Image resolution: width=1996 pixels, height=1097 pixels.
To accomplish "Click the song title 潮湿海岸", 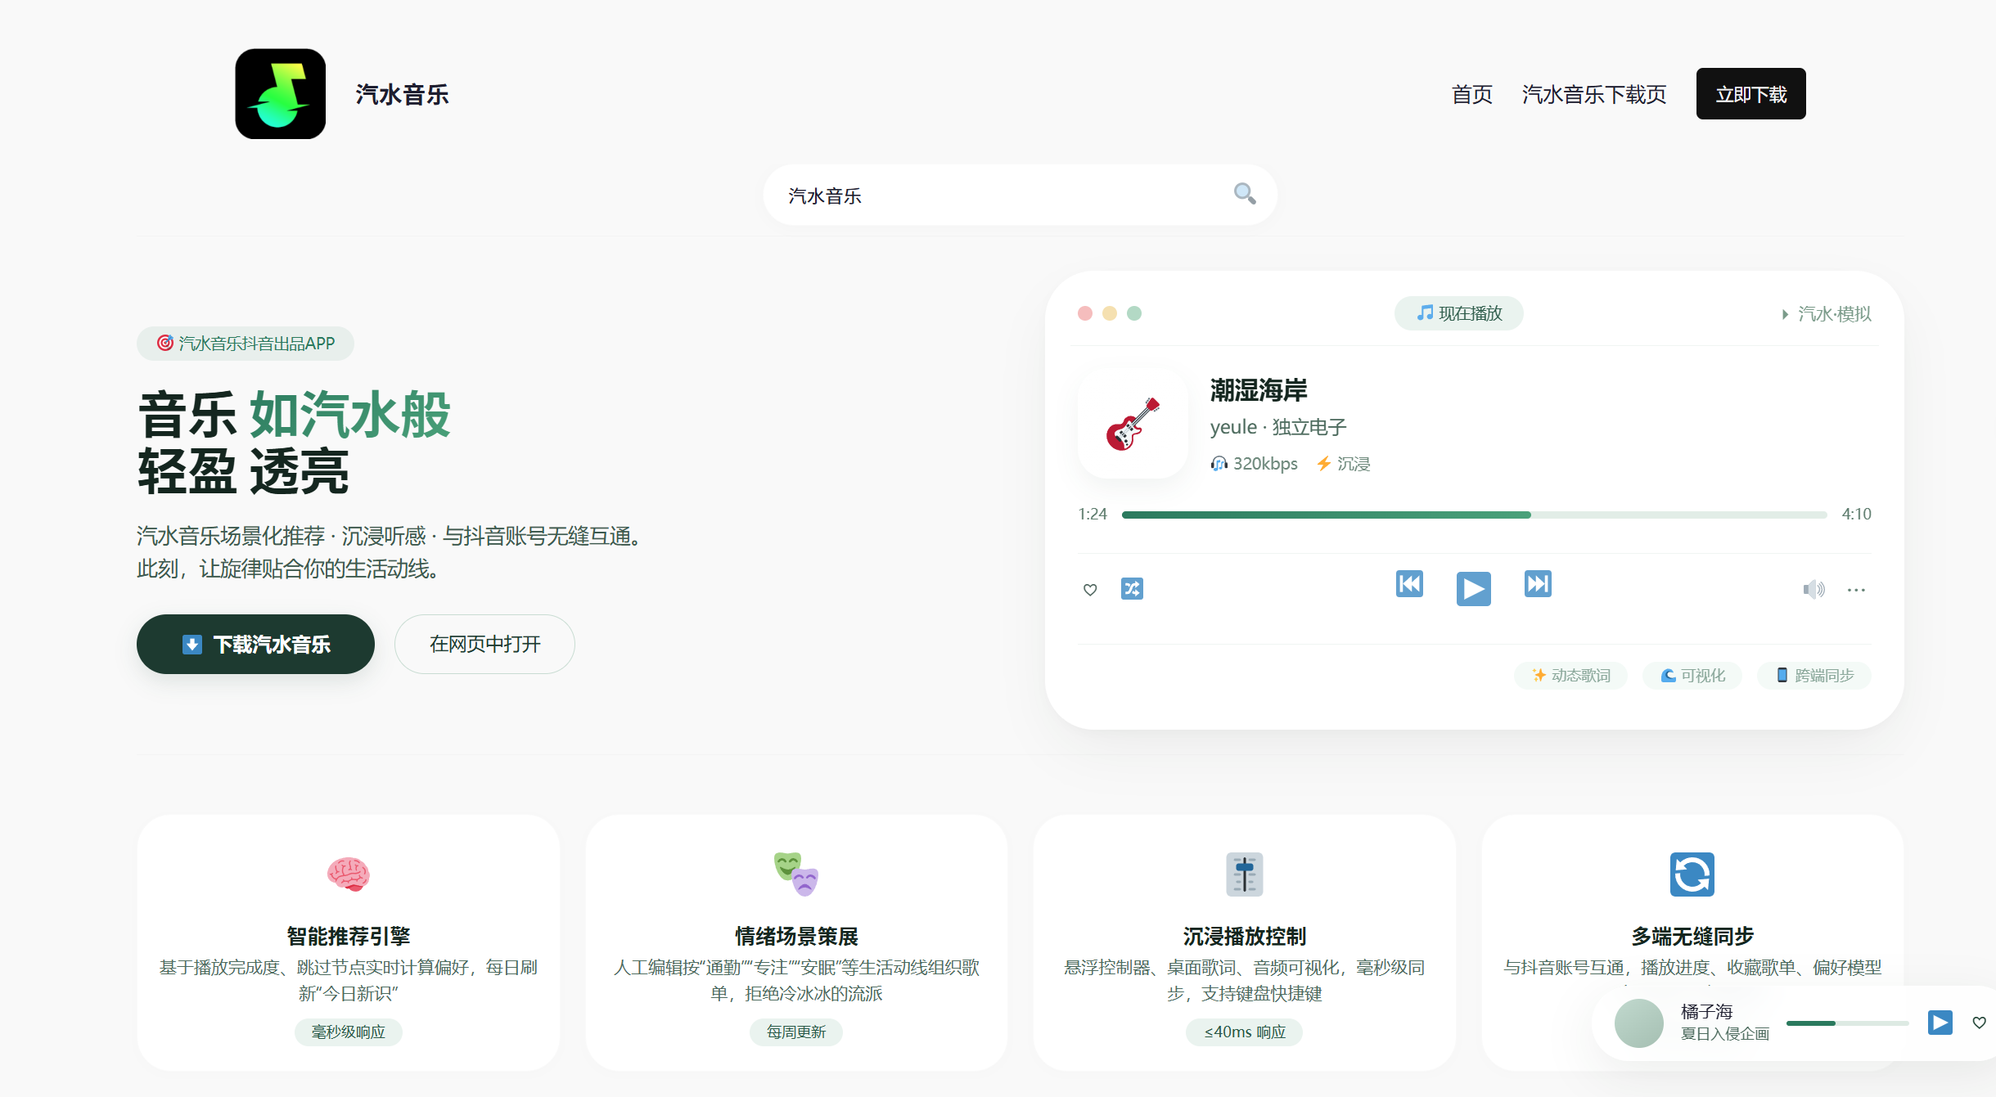I will point(1259,390).
